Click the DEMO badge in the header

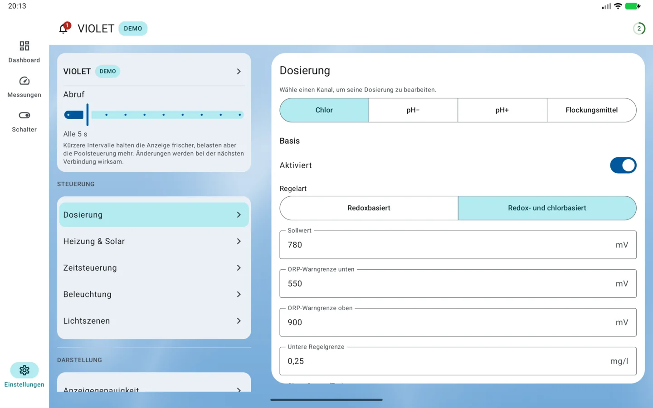click(x=133, y=29)
